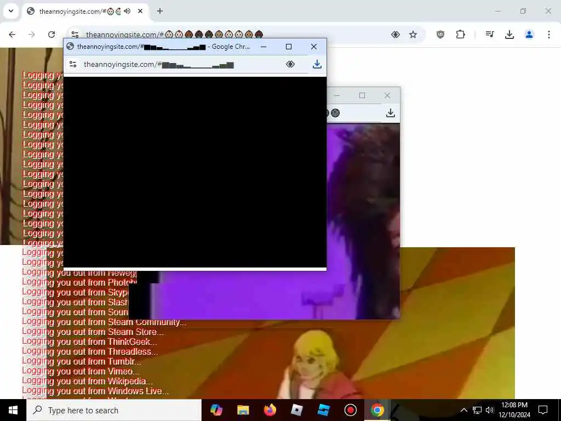Open the blue app icon beside Roblox
The image size is (561, 421).
click(x=323, y=410)
